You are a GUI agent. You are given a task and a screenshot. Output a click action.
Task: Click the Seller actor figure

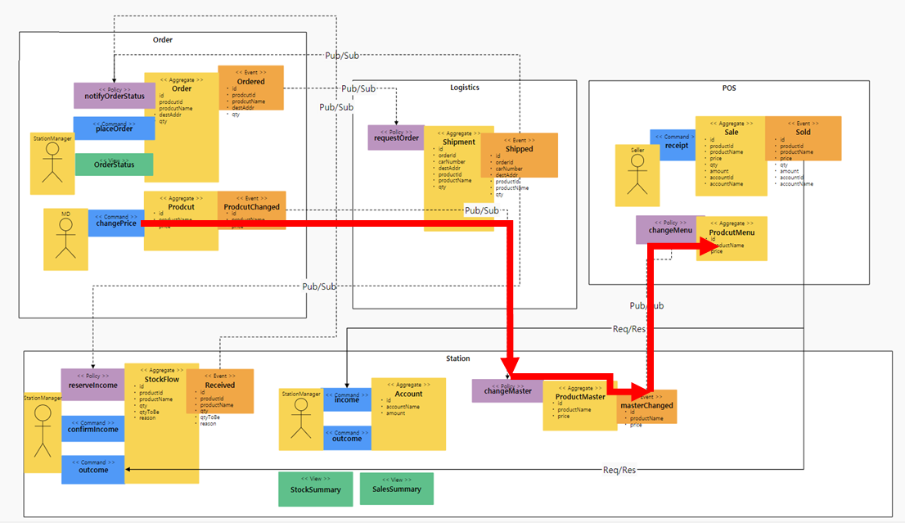point(637,172)
